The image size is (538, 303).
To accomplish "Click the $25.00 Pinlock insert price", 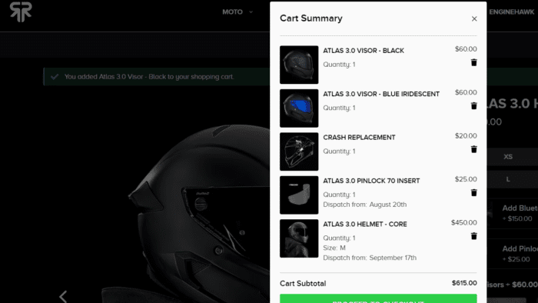I will pos(466,179).
